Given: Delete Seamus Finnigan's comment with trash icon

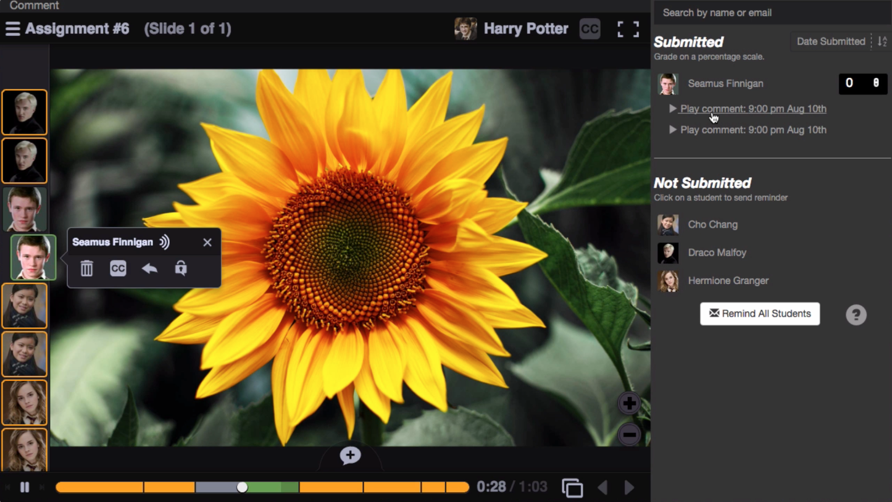Looking at the screenshot, I should (x=86, y=269).
